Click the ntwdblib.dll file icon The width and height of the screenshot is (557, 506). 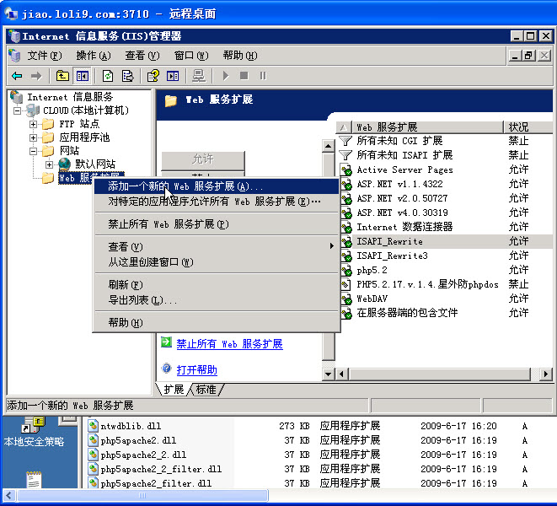[x=93, y=426]
